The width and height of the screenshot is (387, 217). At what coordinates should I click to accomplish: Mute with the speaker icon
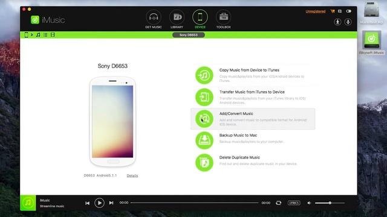(309, 203)
